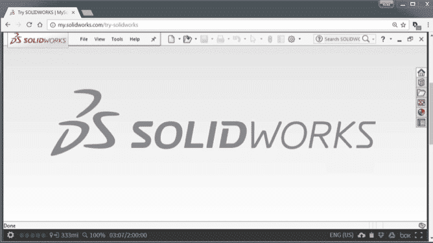The image size is (433, 243).
Task: Open the File Explorer task pane tab
Action: pos(421,92)
